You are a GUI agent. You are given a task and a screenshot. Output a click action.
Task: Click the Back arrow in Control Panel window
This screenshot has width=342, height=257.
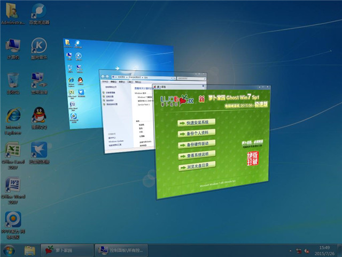point(103,77)
